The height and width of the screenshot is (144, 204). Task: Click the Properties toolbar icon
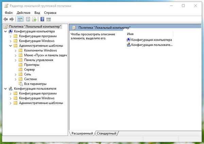28,19
